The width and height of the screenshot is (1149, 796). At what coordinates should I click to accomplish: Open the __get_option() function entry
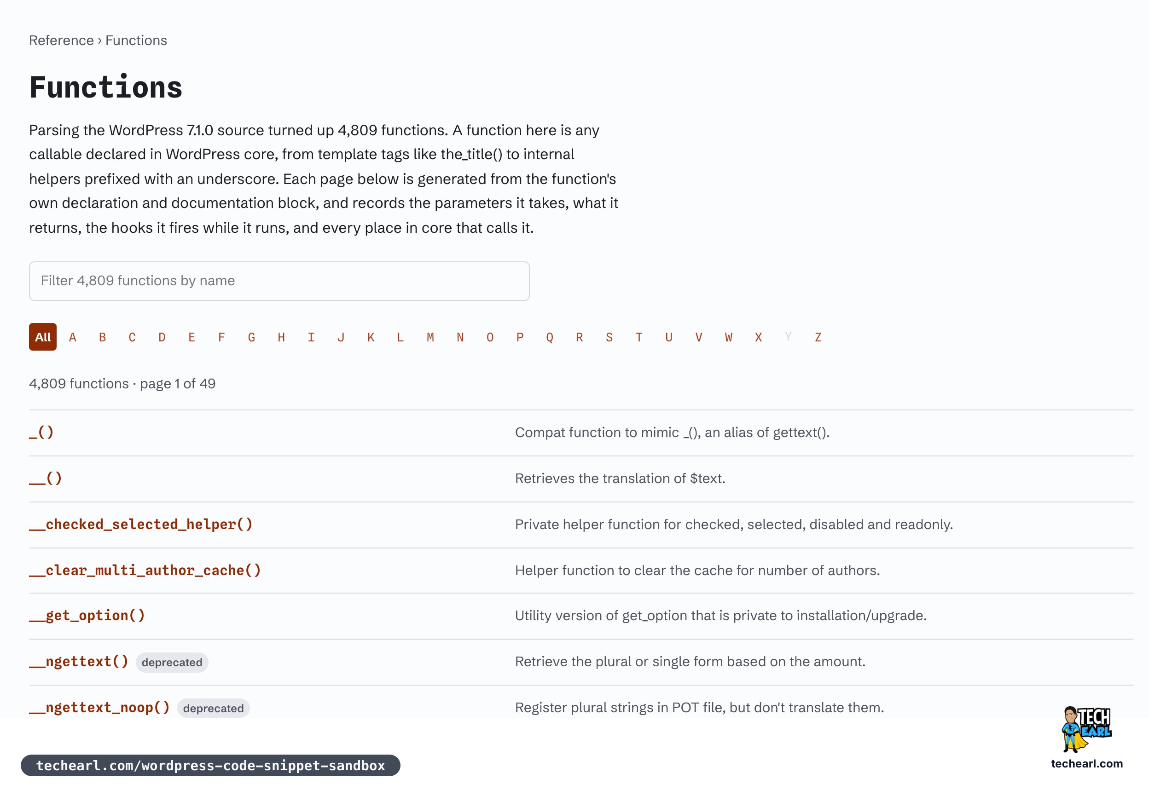coord(87,615)
